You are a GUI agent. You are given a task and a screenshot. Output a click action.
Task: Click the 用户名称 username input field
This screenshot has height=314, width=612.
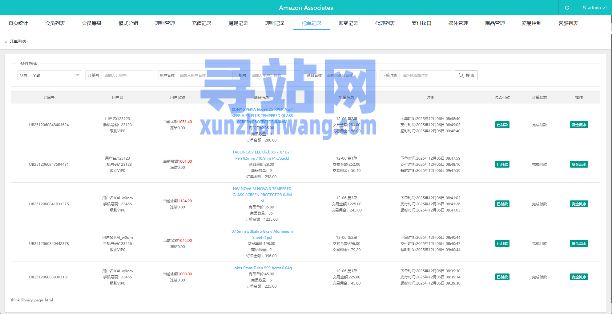pos(203,75)
